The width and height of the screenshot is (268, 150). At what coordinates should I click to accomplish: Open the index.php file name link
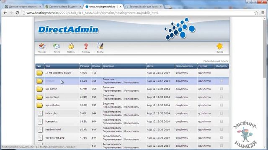pos(51,113)
